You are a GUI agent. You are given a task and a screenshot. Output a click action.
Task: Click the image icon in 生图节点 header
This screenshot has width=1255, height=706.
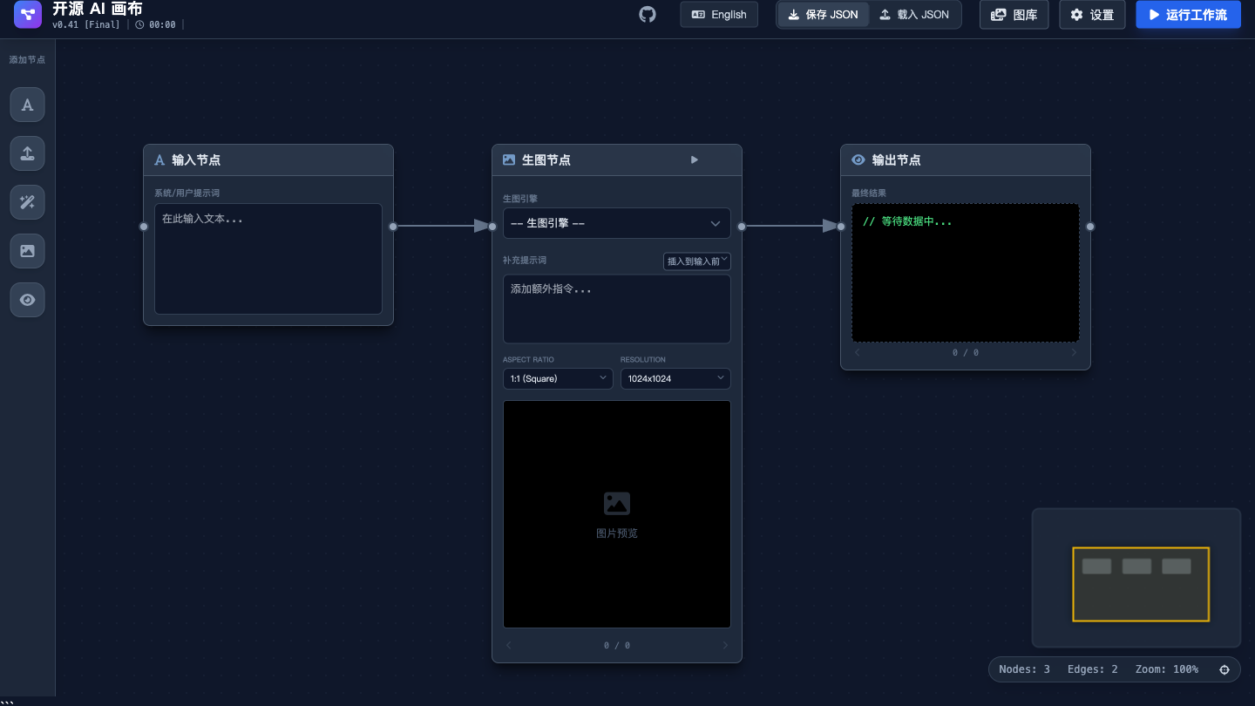point(509,160)
